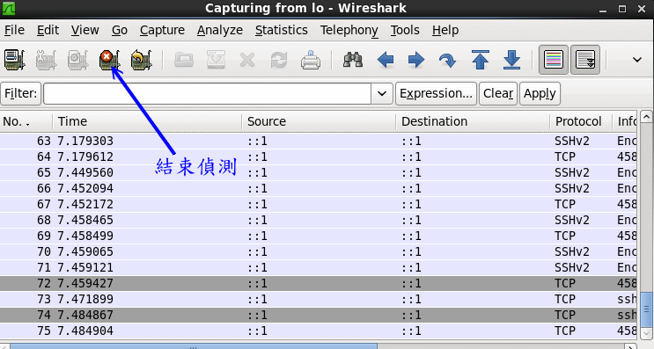This screenshot has width=654, height=349.
Task: Toggle packet list colorization
Action: (x=554, y=60)
